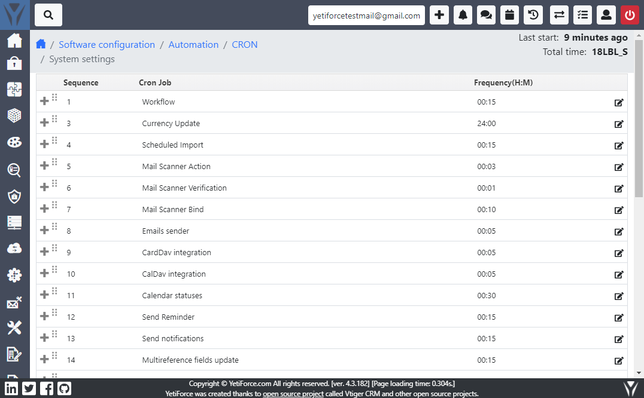Open the sidebar server list icon
644x398 pixels.
point(14,222)
